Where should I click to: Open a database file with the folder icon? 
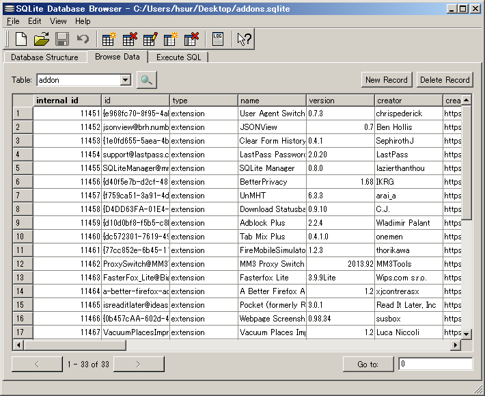click(x=42, y=39)
